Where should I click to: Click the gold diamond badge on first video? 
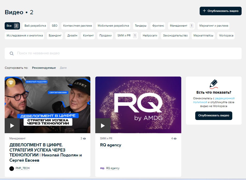click(x=11, y=82)
